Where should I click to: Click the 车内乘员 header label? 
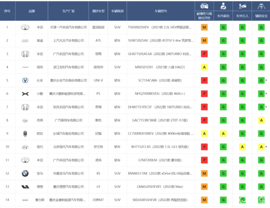click(223, 16)
